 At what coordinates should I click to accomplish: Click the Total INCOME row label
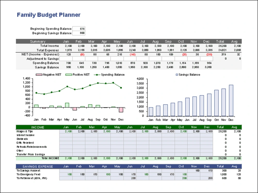pyautogui.click(x=50, y=158)
